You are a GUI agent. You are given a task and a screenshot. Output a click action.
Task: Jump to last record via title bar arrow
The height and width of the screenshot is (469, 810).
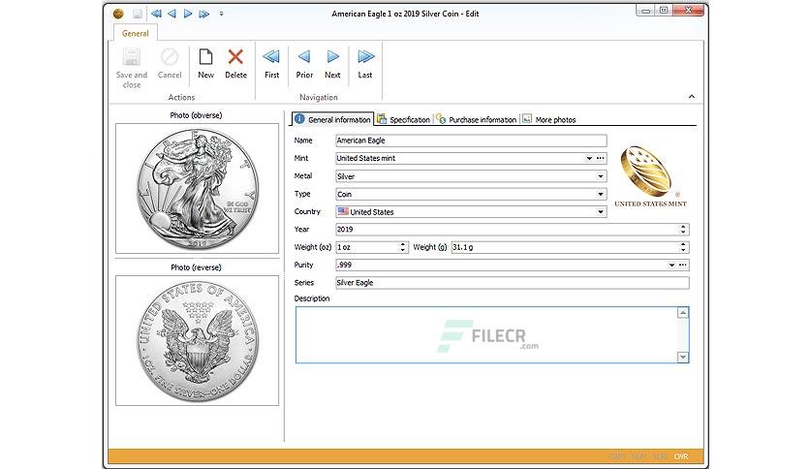click(204, 14)
